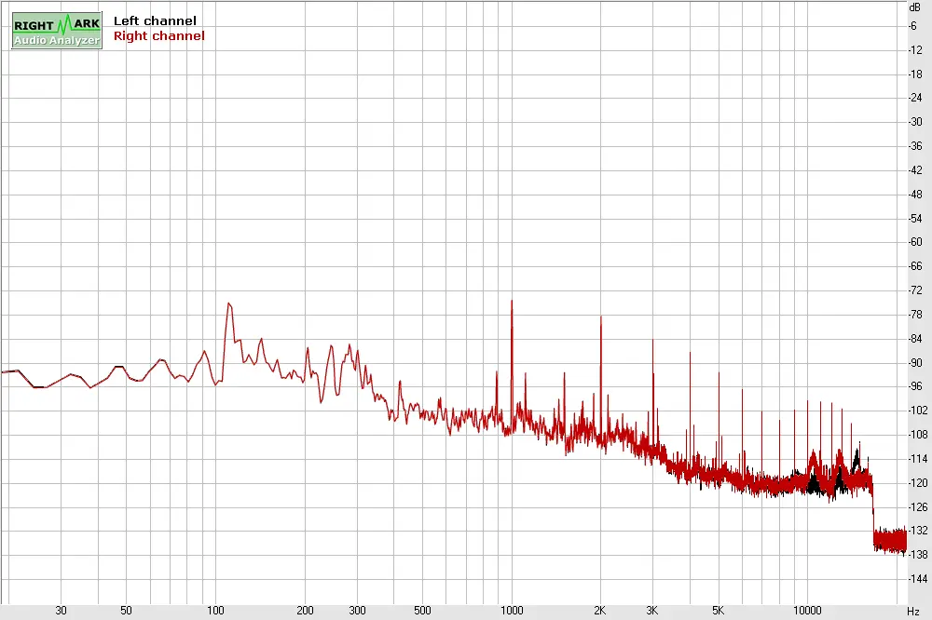The height and width of the screenshot is (620, 932).
Task: Click the 100 Hz frequency label
Action: pyautogui.click(x=215, y=611)
